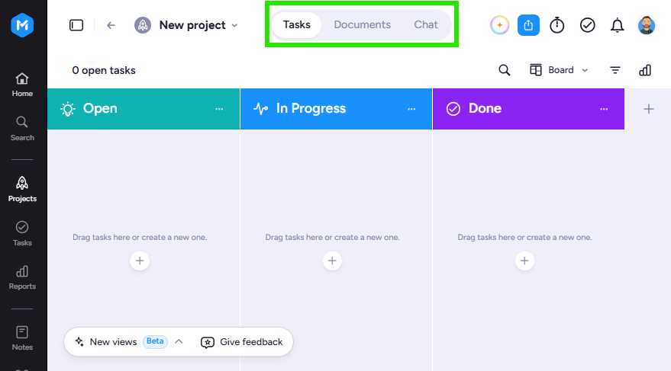Add a task in the In Progress column
This screenshot has width=671, height=371.
(x=332, y=261)
